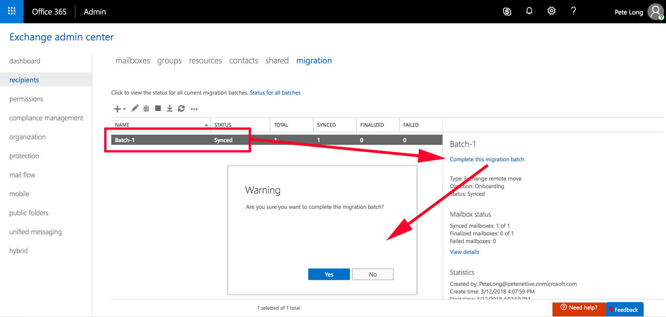Expand the new migration batch plus dropdown
666x317 pixels.
tap(119, 108)
